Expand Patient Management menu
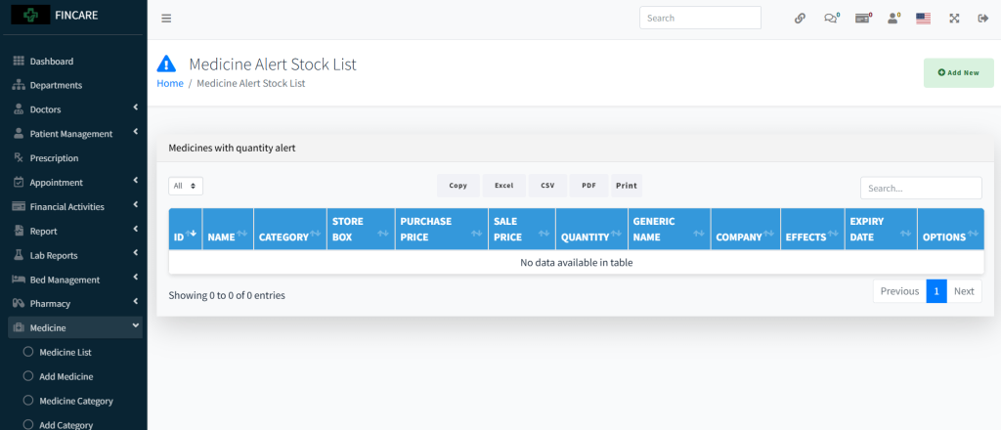This screenshot has height=430, width=1001. 73,134
